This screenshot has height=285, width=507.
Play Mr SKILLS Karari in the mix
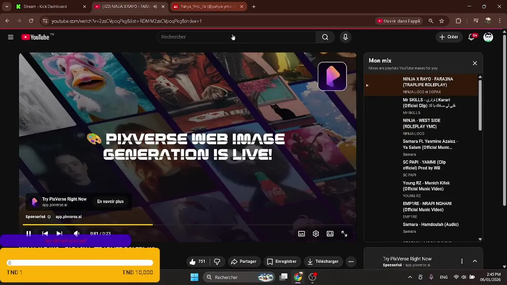(x=421, y=106)
